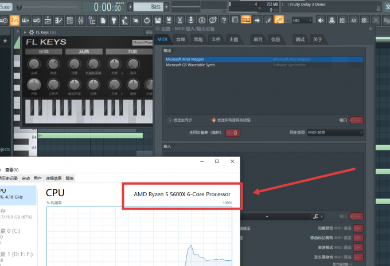Click the touch controller hand icon

(x=136, y=21)
